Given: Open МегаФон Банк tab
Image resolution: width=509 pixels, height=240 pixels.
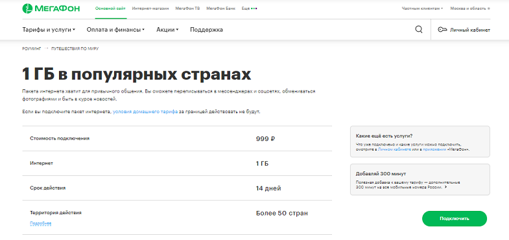Looking at the screenshot, I should click(220, 8).
